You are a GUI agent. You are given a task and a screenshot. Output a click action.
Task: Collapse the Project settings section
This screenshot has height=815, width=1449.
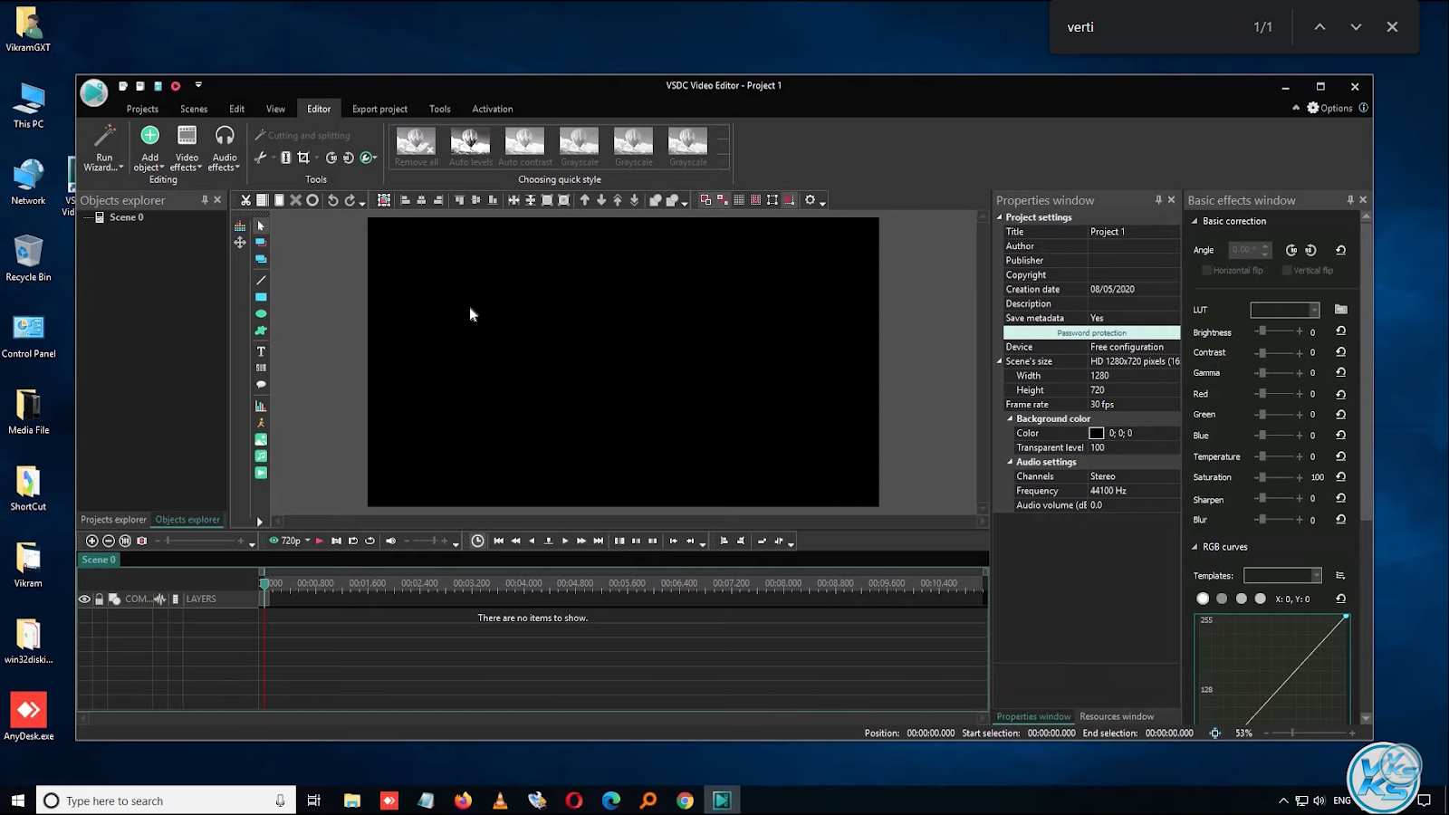pyautogui.click(x=1000, y=217)
